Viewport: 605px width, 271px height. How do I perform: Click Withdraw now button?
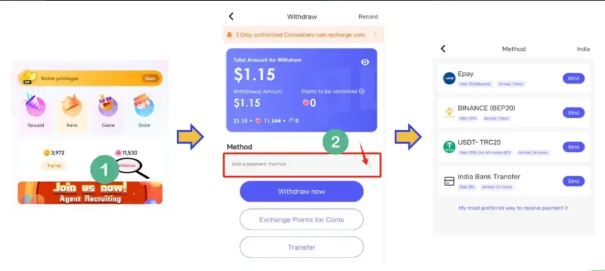tap(302, 191)
